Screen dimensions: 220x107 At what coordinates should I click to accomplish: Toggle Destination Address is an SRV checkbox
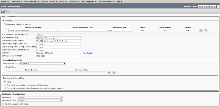pos(5,24)
